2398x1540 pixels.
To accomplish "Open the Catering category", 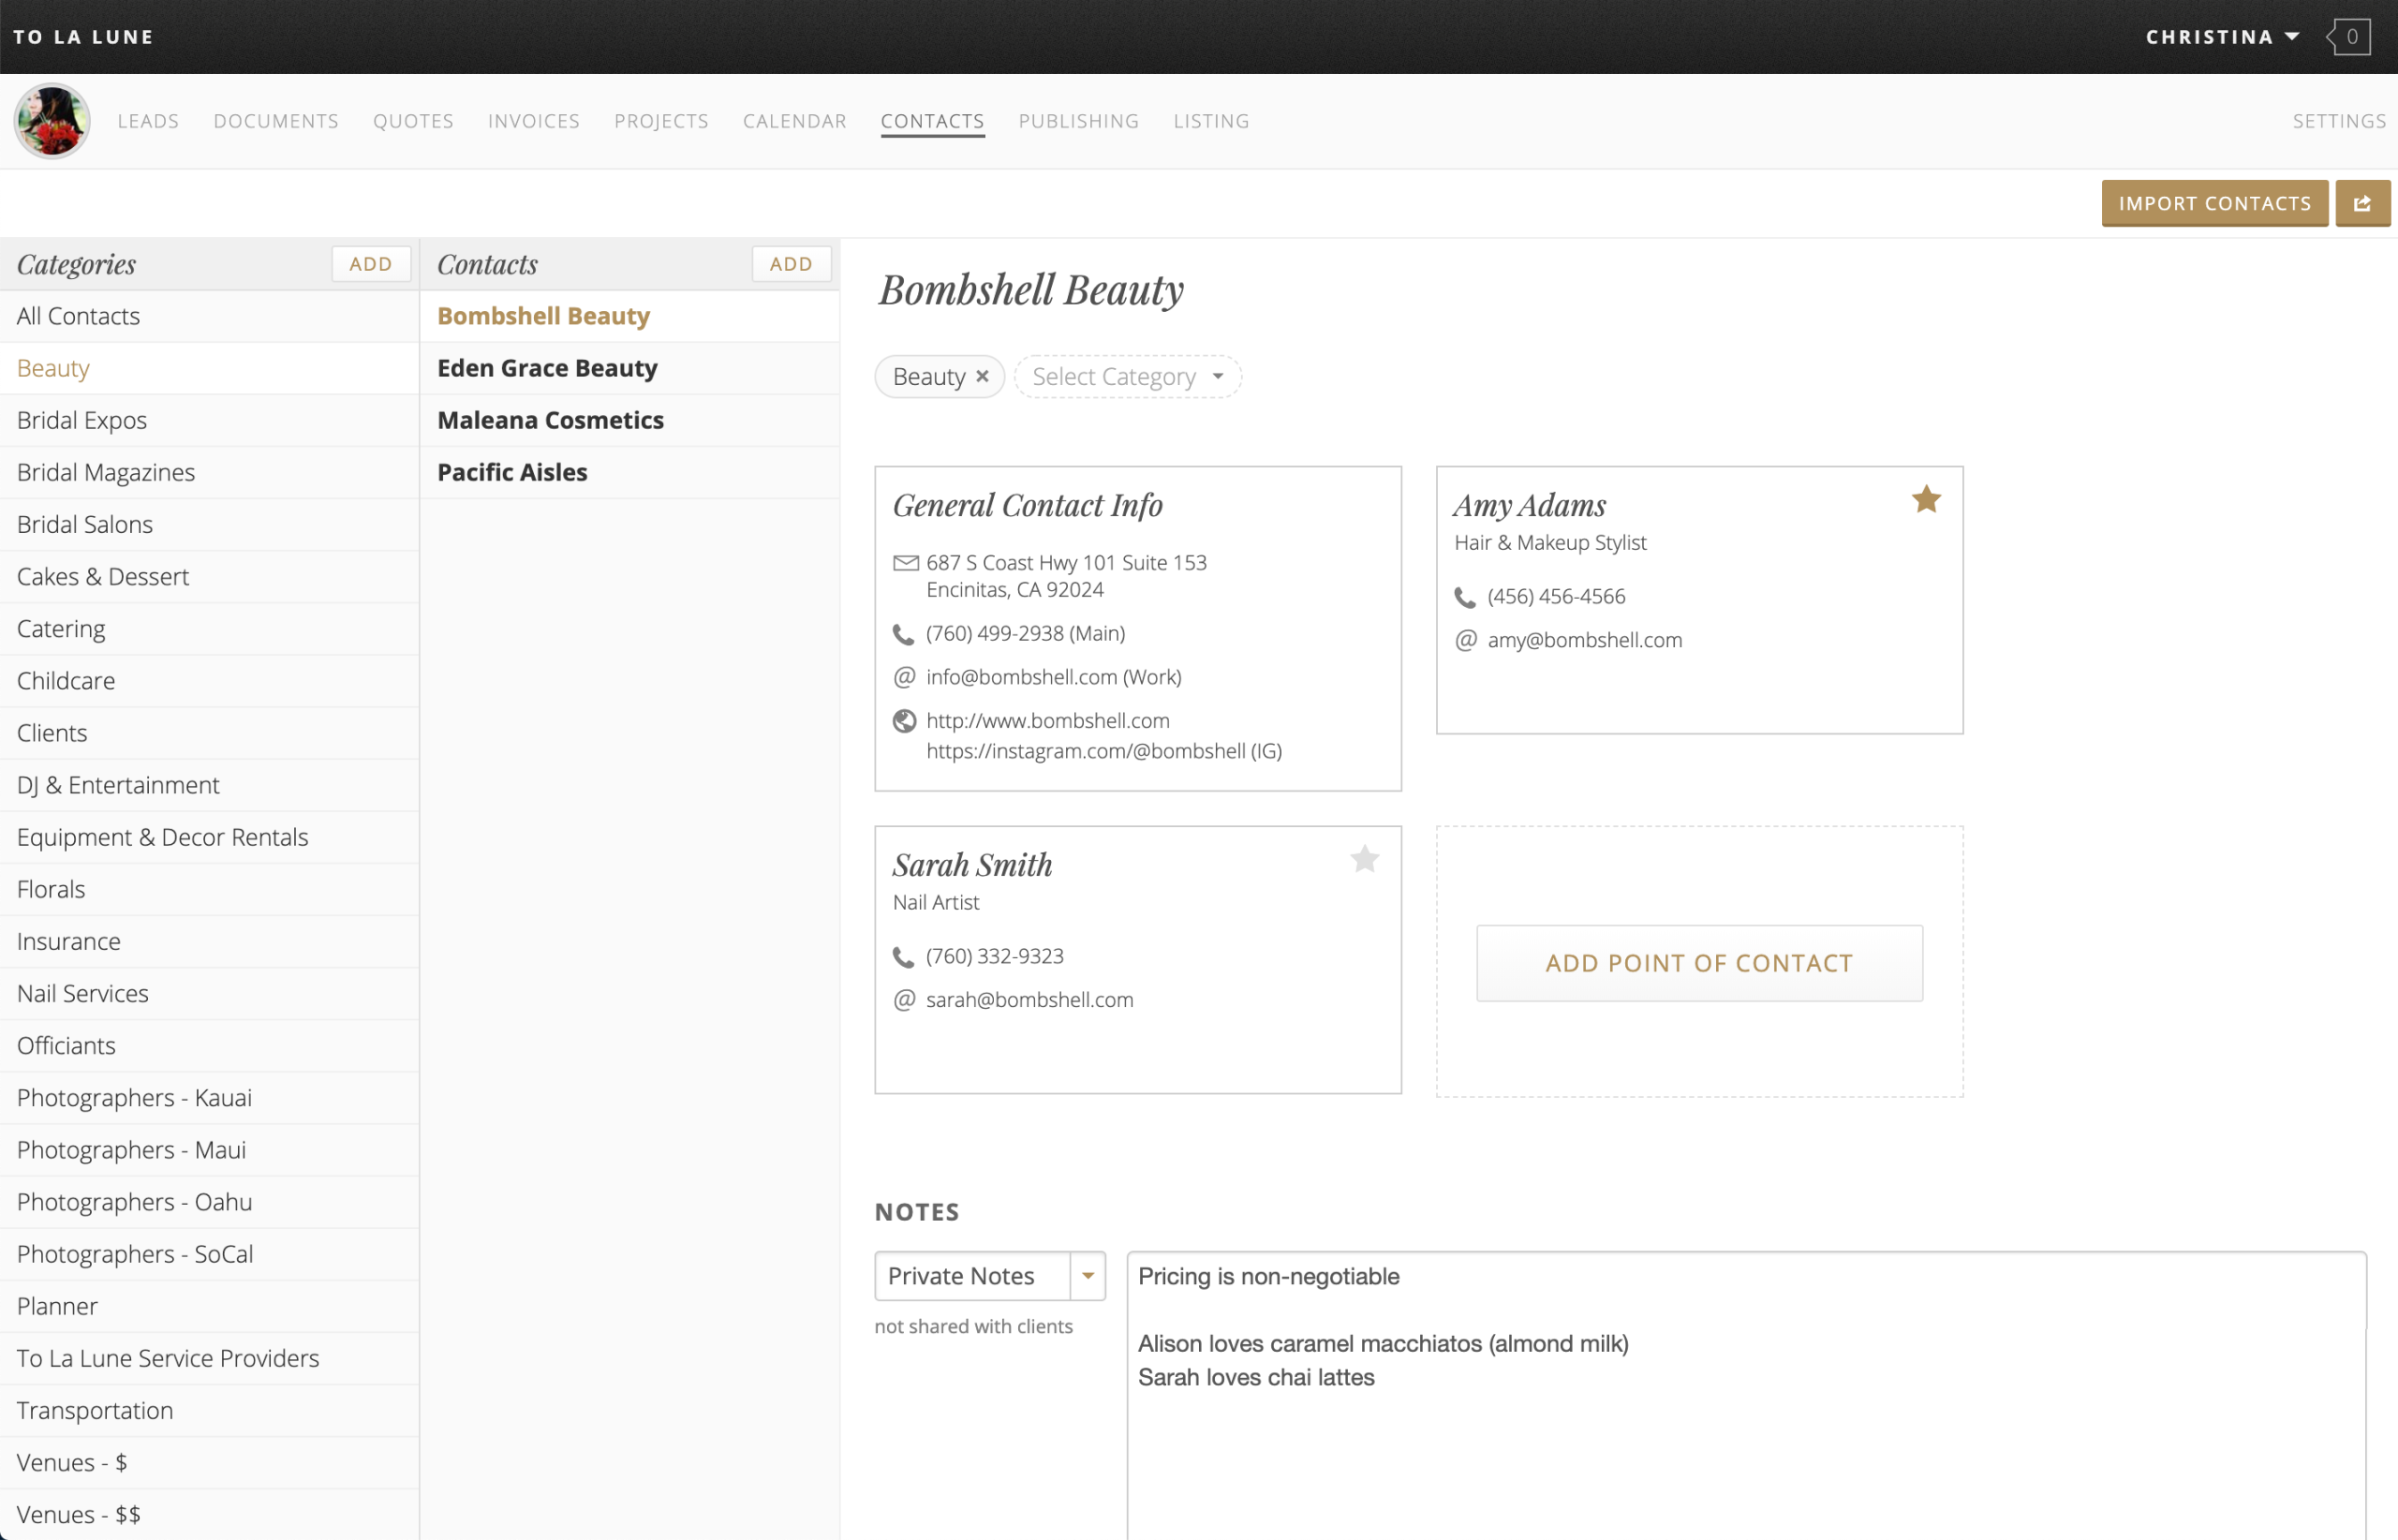I will coord(209,629).
